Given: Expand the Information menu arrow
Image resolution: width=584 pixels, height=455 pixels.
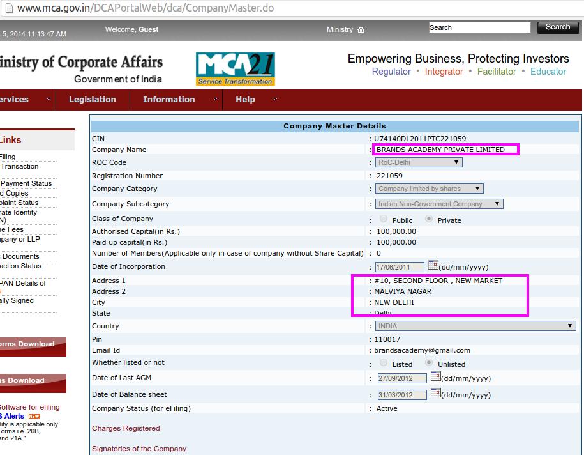Looking at the screenshot, I should pos(215,99).
